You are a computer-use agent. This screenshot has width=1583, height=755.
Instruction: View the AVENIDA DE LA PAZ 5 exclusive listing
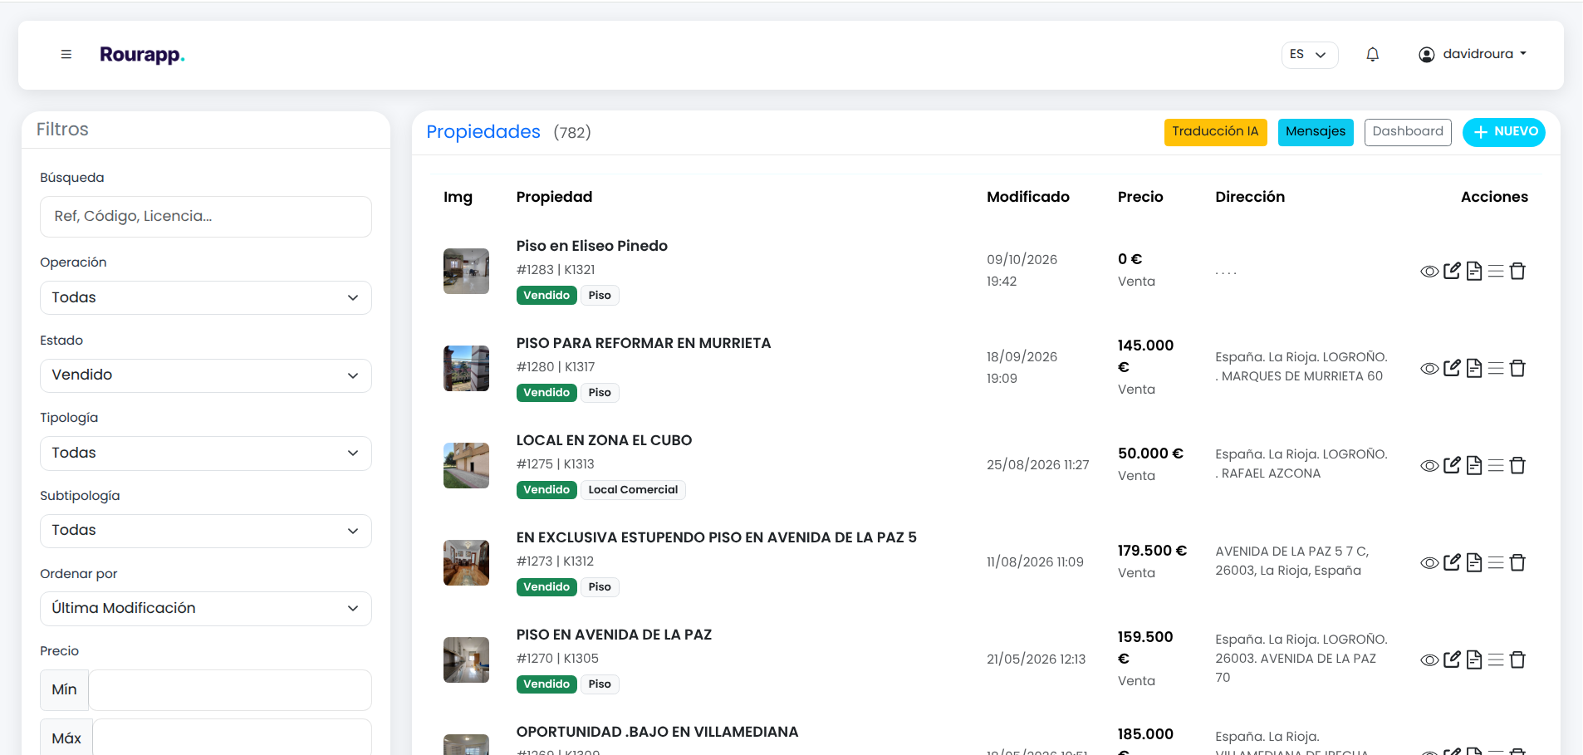1429,563
